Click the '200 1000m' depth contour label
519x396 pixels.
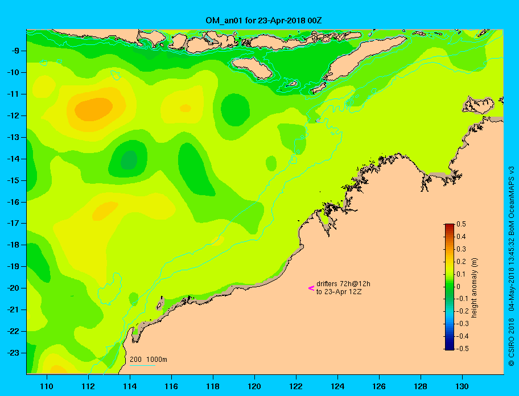coord(149,360)
